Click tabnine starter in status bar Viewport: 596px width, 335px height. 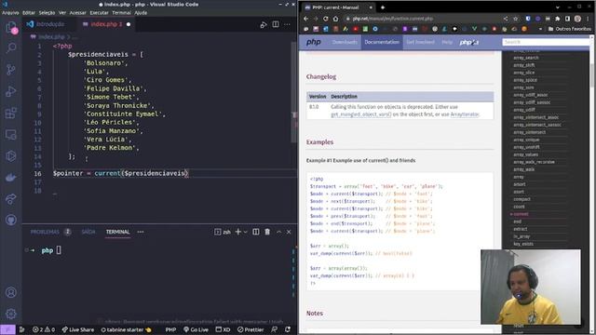[127, 329]
